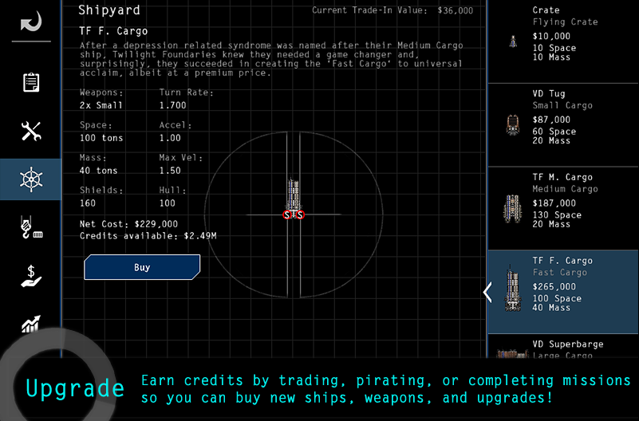The image size is (639, 421).
Task: Click the Hull 100 value
Action: click(167, 203)
